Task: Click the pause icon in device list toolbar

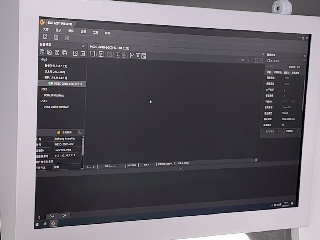Action: coord(83,54)
